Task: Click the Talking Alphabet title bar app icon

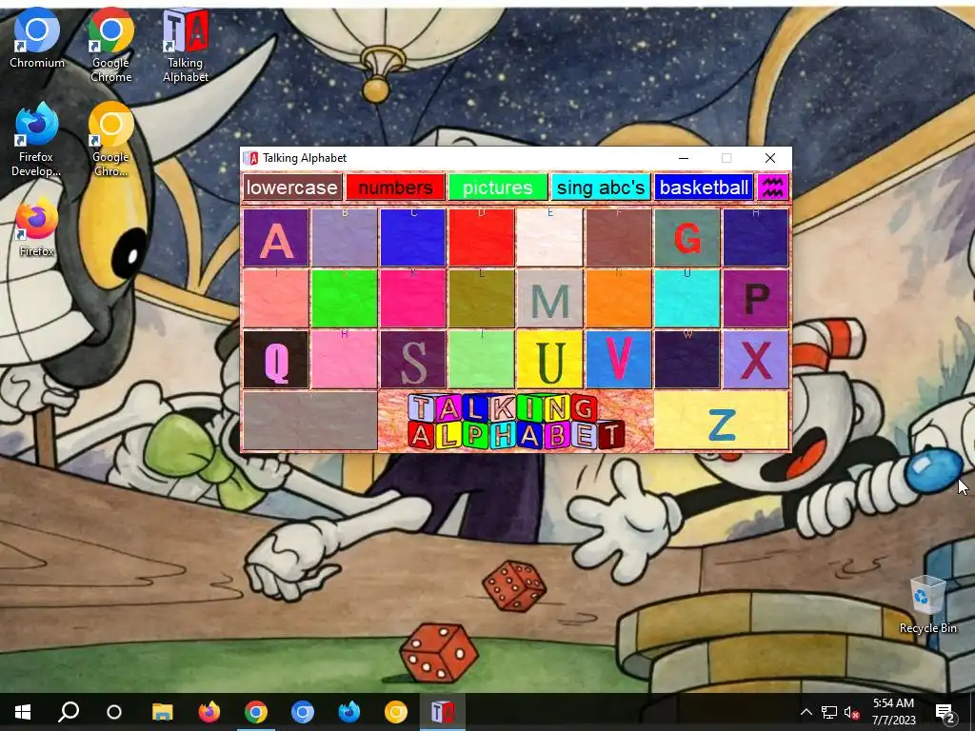Action: pyautogui.click(x=250, y=158)
